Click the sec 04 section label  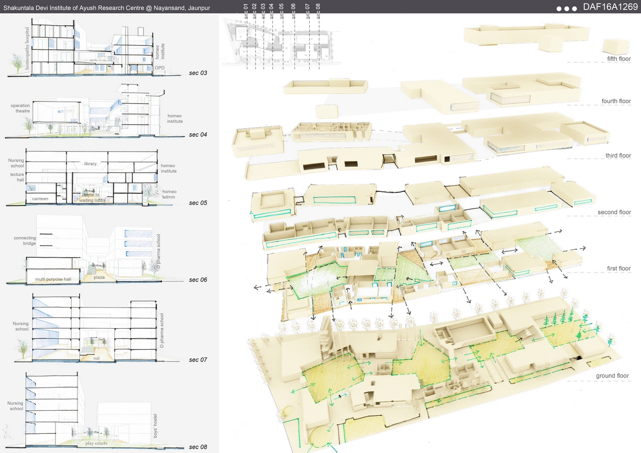197,134
